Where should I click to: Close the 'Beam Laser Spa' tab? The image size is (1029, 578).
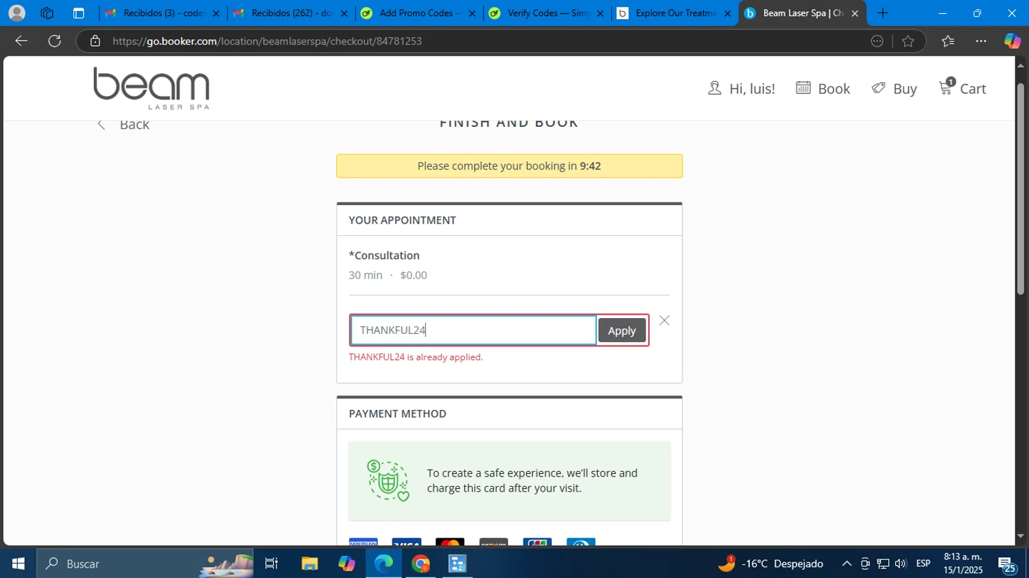point(855,13)
